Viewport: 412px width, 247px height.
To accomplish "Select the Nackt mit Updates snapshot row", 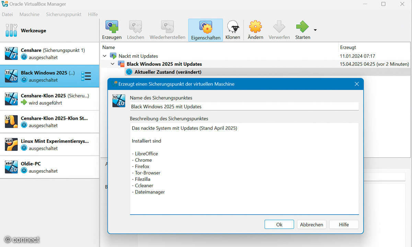I will (x=256, y=56).
